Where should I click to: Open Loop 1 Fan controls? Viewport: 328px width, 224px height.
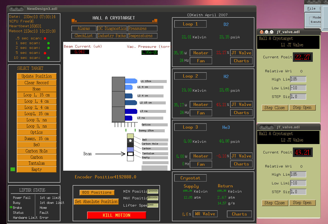coord(201,61)
